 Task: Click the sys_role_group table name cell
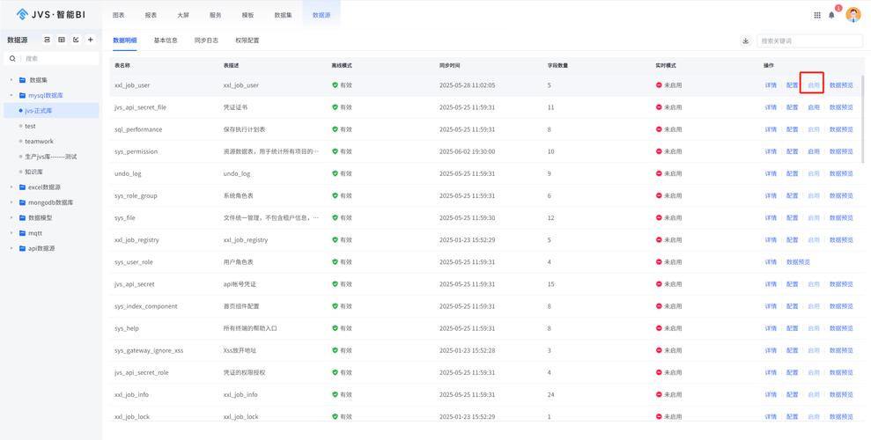click(x=136, y=196)
